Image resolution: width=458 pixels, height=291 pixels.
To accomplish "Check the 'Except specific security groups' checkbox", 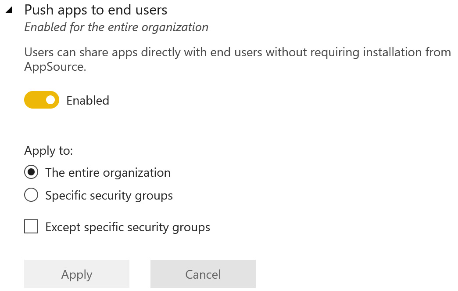I will click(31, 227).
